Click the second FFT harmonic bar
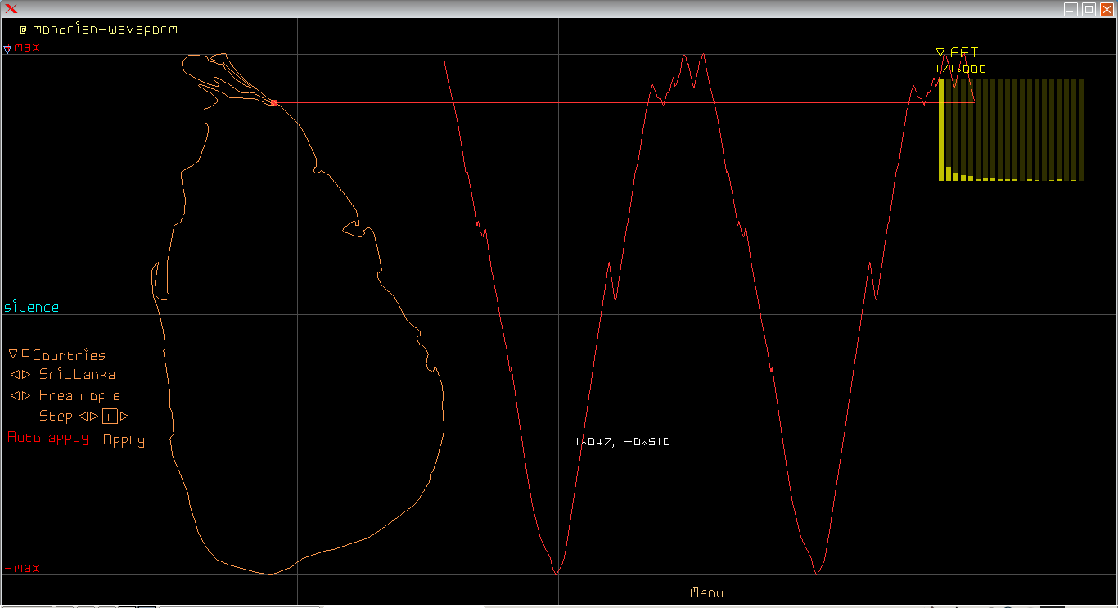This screenshot has width=1118, height=608. (949, 173)
